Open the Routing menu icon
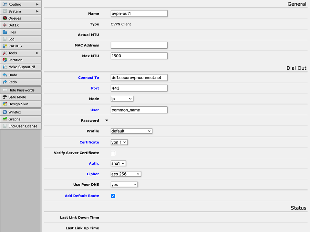The image size is (310, 232). (5, 4)
